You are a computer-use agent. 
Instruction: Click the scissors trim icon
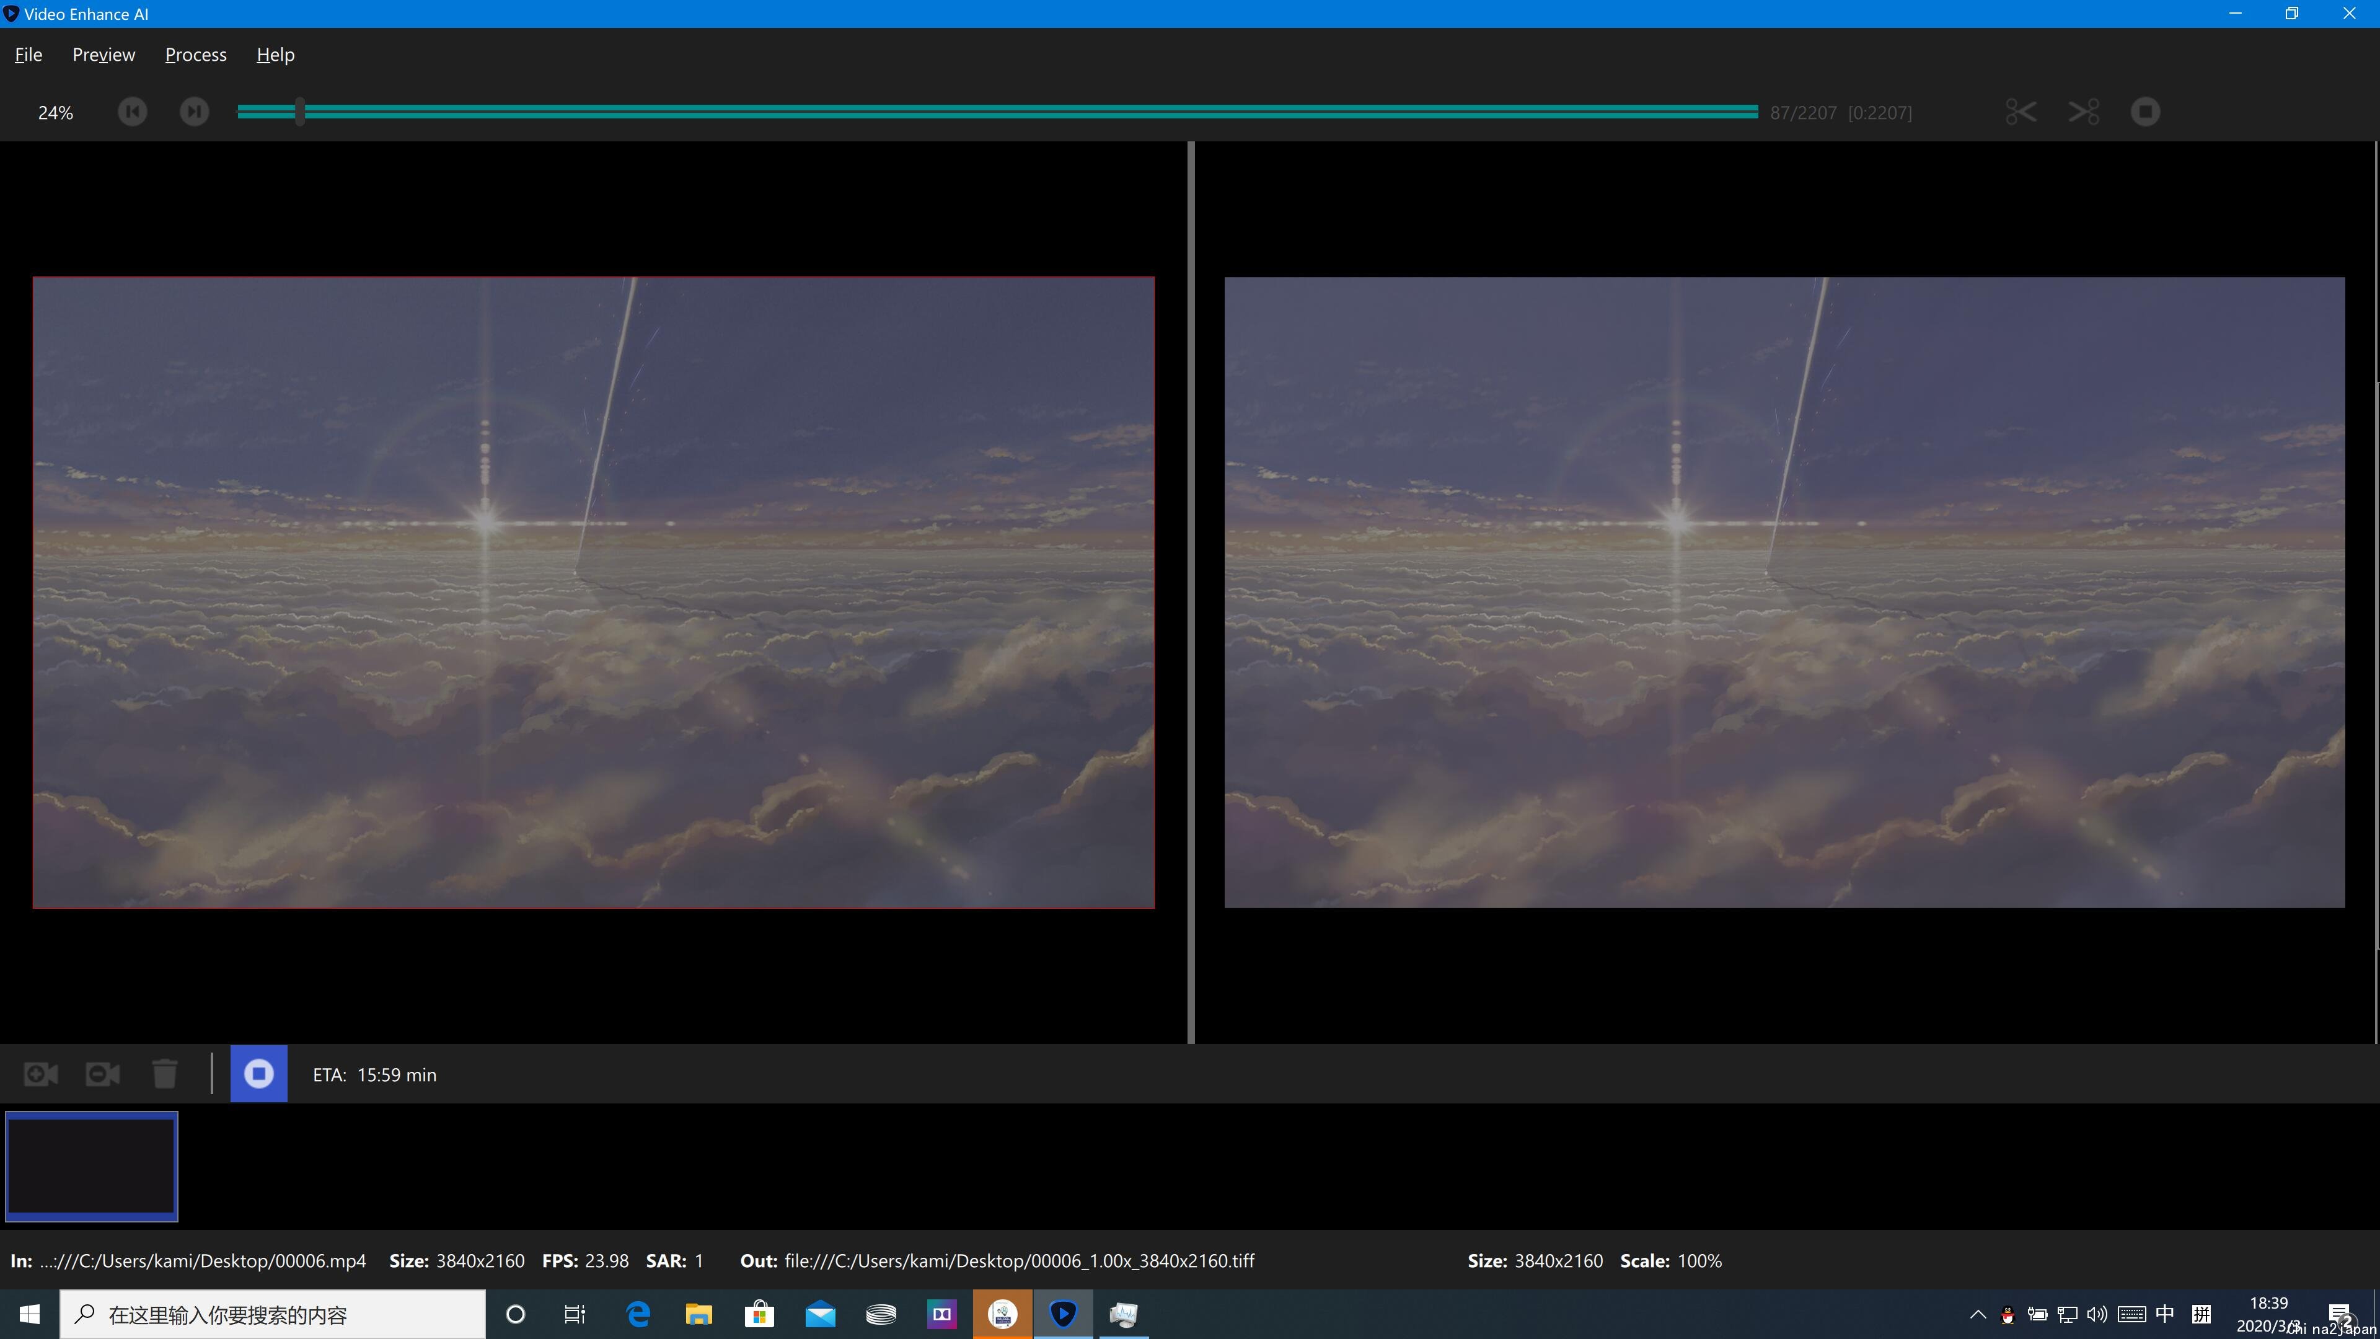2021,112
